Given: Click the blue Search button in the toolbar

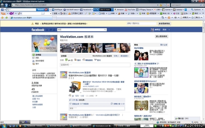Looking at the screenshot, I should (42, 10).
